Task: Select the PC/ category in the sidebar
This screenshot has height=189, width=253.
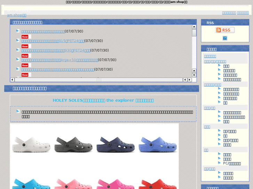Action: 232,163
